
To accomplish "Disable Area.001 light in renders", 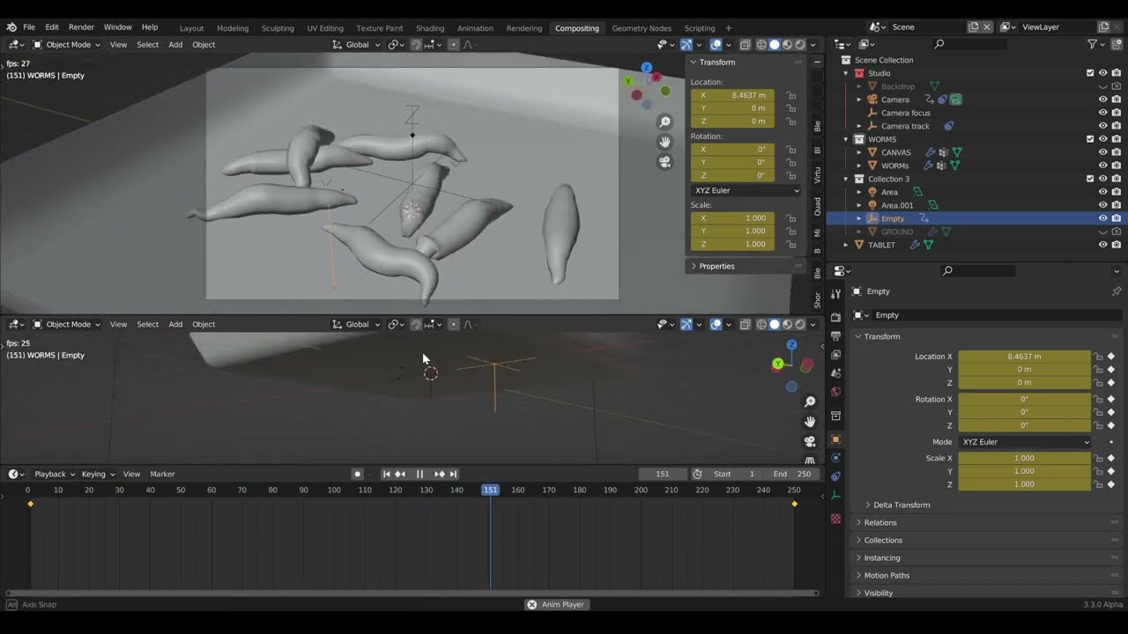I will (1117, 205).
